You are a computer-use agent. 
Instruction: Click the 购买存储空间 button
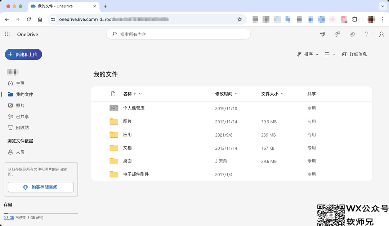click(x=41, y=187)
